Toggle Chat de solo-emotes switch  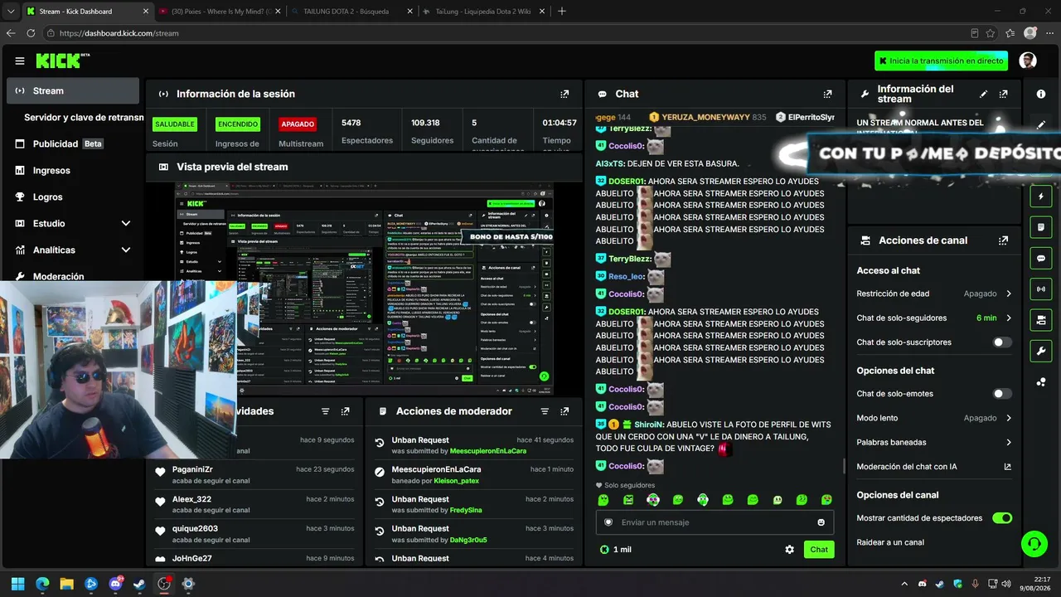tap(1002, 394)
